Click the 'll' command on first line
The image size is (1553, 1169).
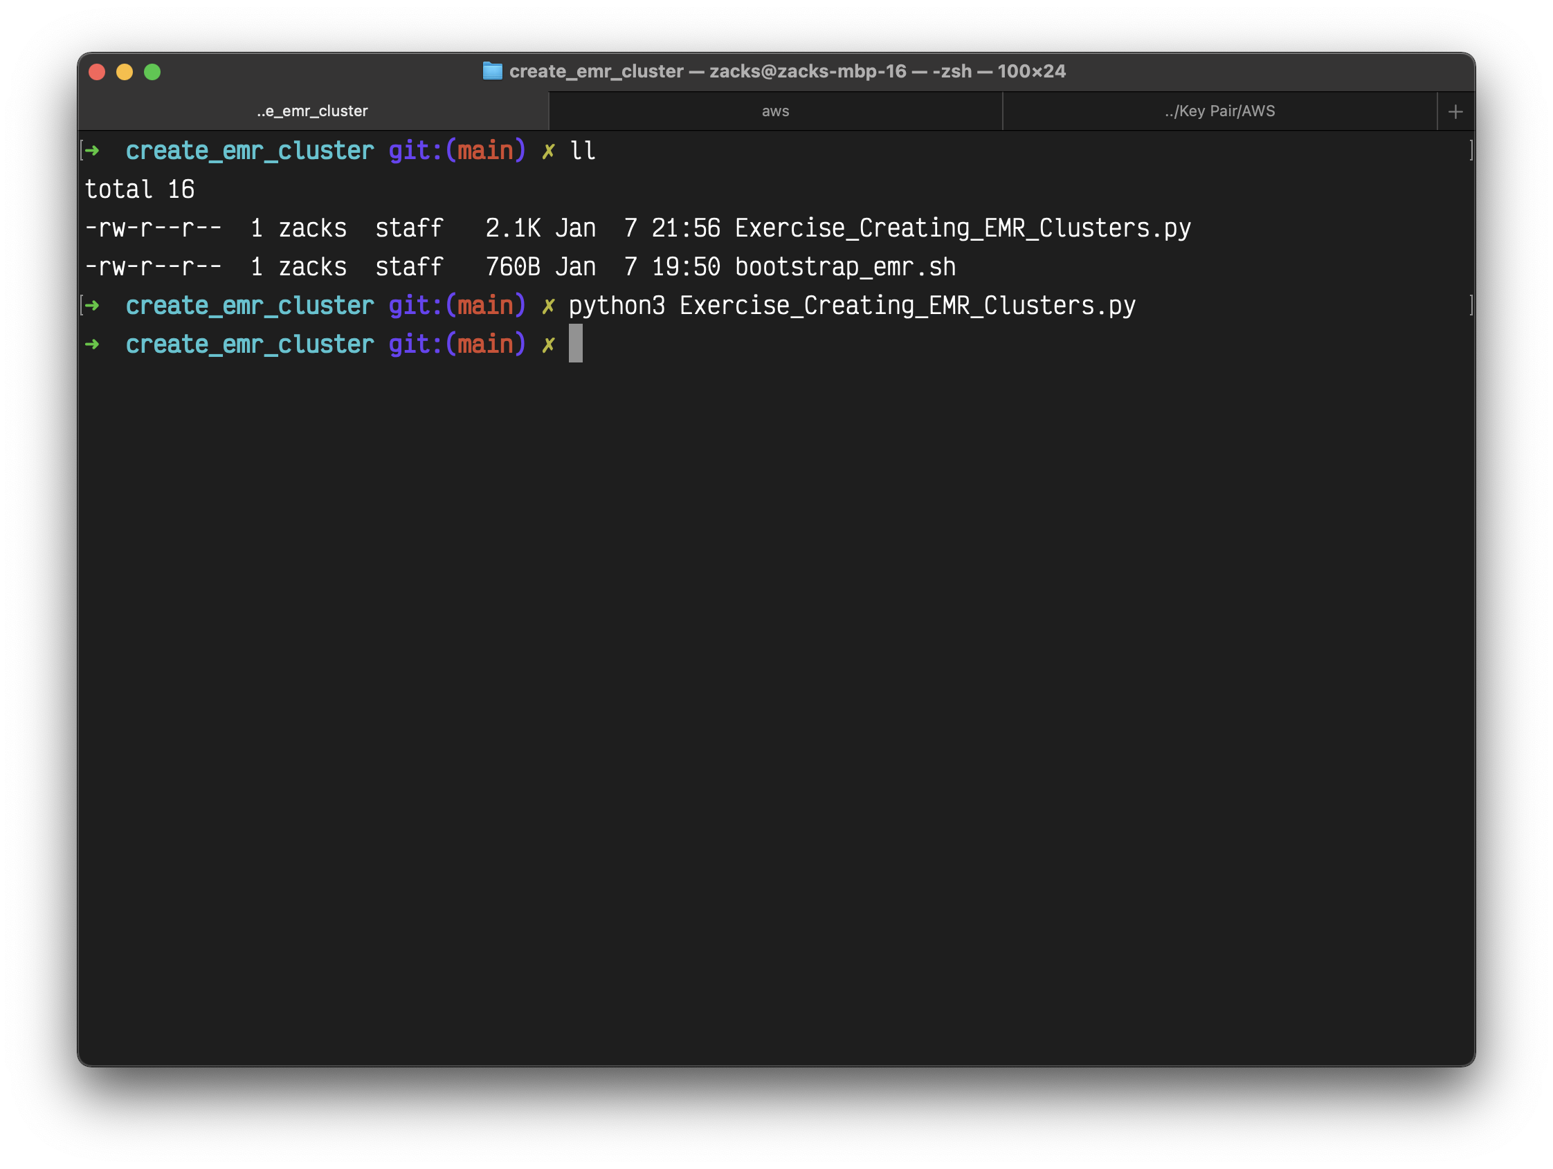582,151
